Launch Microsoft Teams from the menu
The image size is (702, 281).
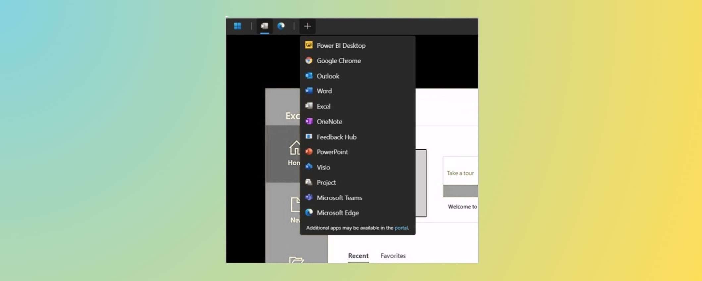tap(339, 198)
